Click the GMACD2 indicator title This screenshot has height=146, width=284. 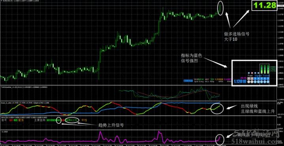point(4,117)
